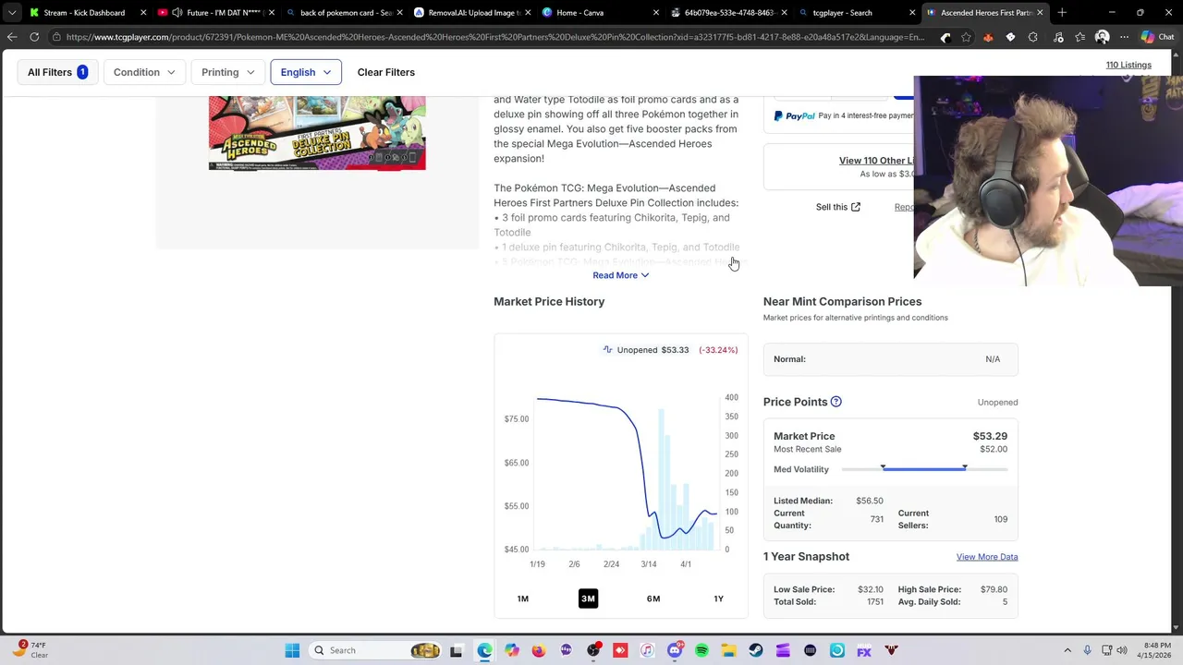Click the Sell this external link icon
The width and height of the screenshot is (1183, 665).
click(x=855, y=207)
